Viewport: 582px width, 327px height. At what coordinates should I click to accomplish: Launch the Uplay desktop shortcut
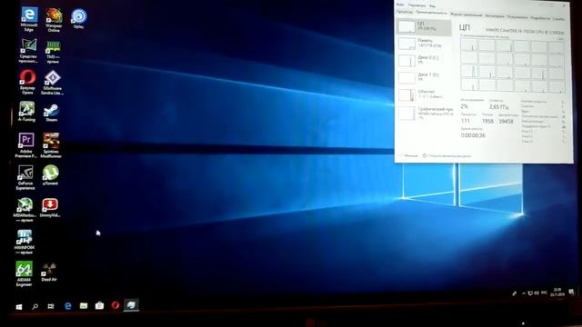(x=79, y=18)
